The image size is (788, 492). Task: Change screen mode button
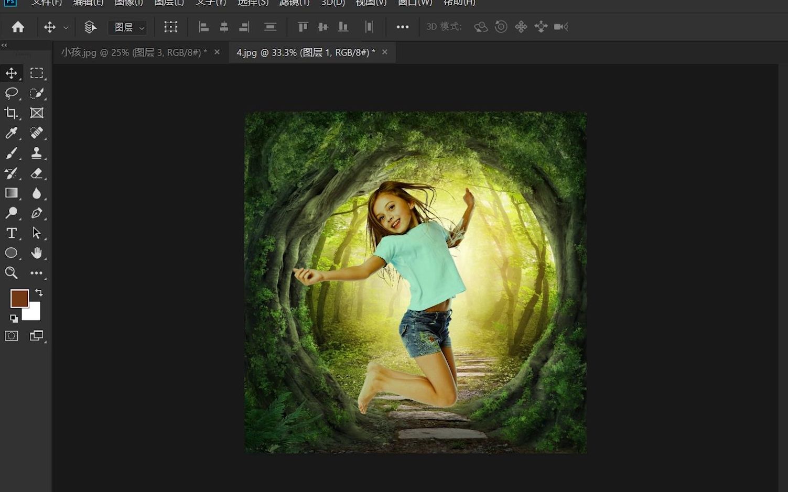click(37, 336)
